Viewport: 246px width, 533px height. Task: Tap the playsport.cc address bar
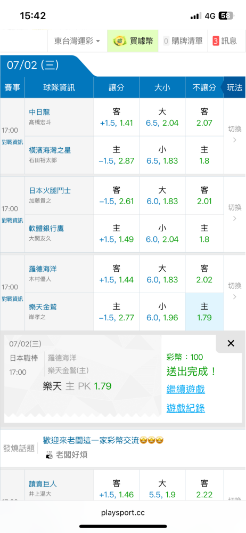coord(123,512)
